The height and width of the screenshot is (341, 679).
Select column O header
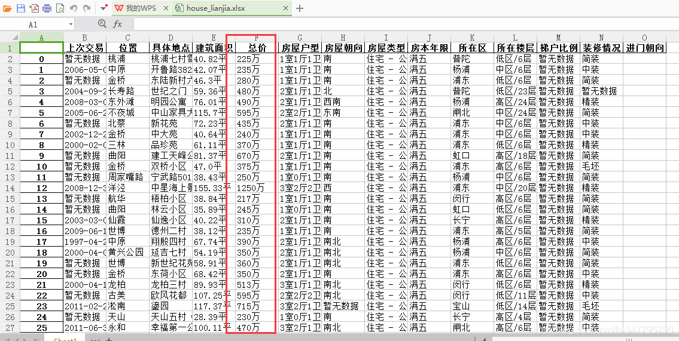(644, 37)
